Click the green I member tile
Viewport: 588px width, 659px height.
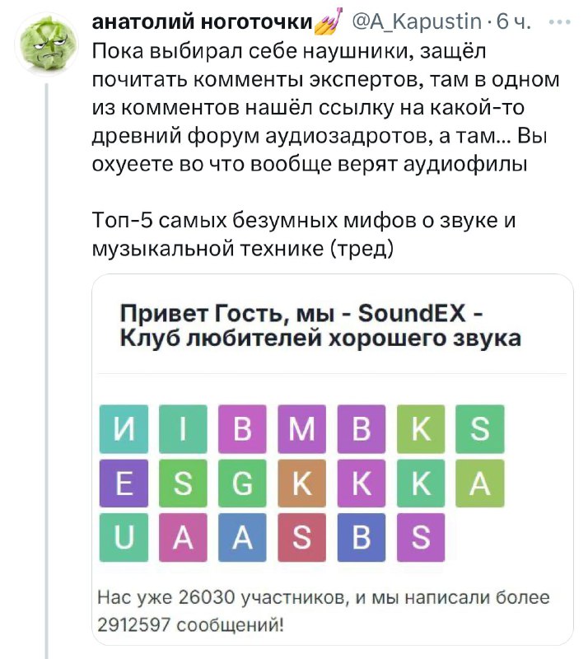182,429
